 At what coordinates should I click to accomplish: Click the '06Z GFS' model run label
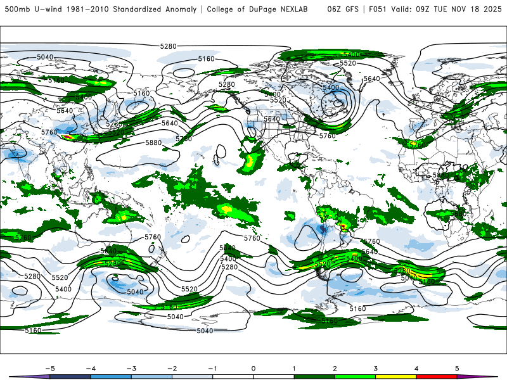343,9
